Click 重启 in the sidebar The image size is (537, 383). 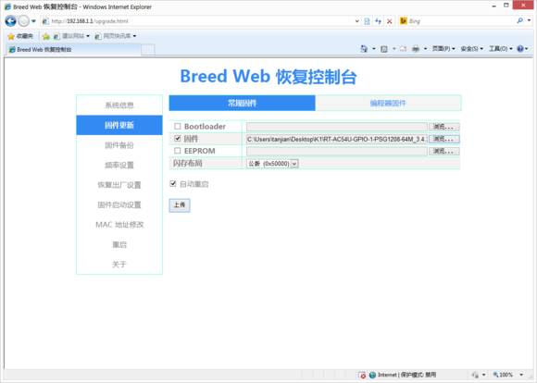119,245
